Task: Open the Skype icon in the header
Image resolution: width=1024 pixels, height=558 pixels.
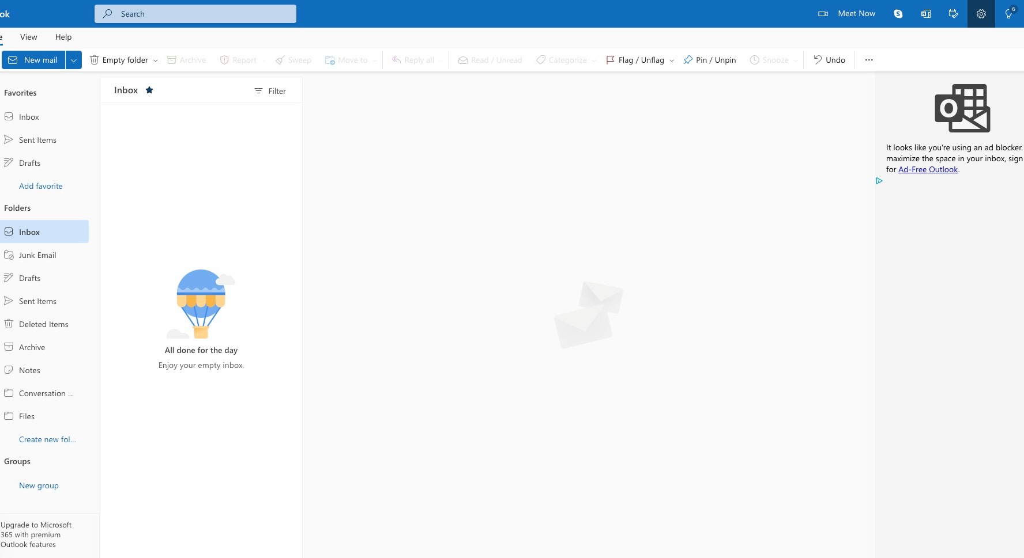Action: click(x=898, y=14)
